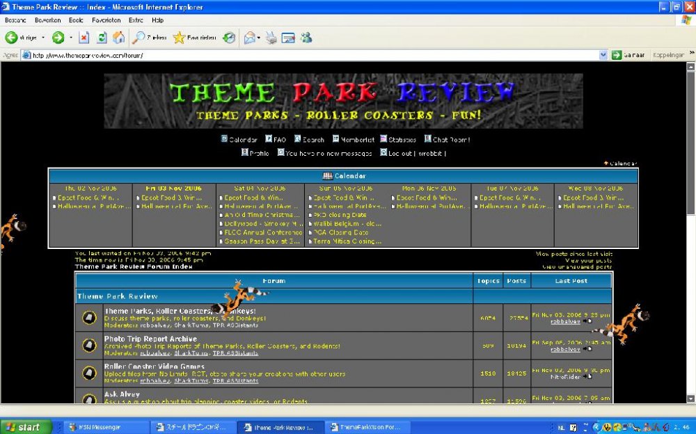Click the Back arrow in IE toolbar
Image resolution: width=696 pixels, height=434 pixels.
(12, 38)
